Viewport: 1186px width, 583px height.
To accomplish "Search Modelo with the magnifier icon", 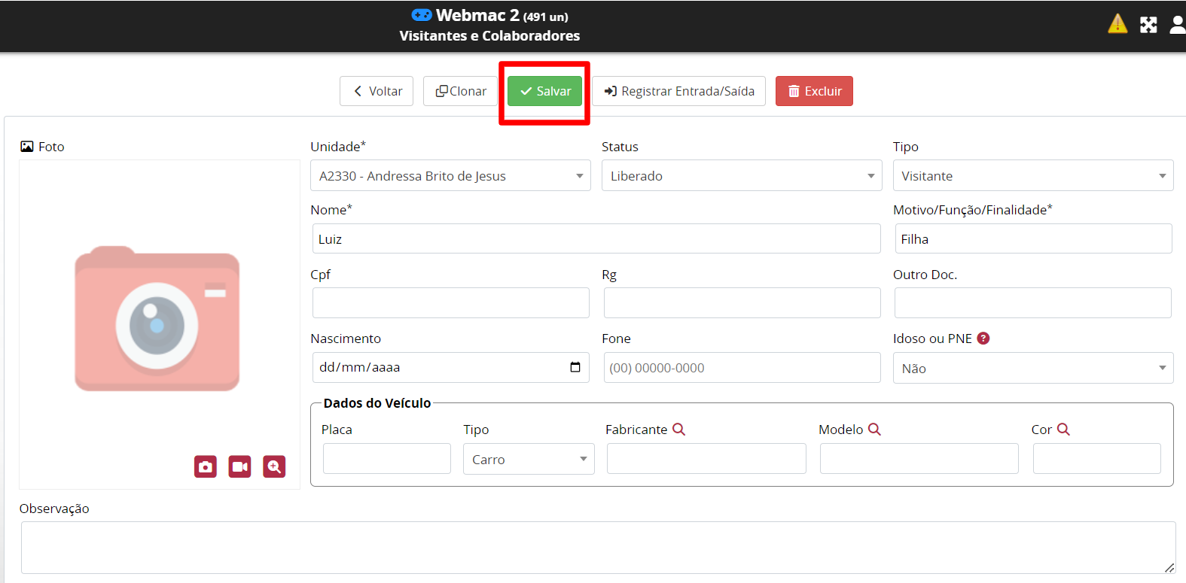I will coord(874,429).
